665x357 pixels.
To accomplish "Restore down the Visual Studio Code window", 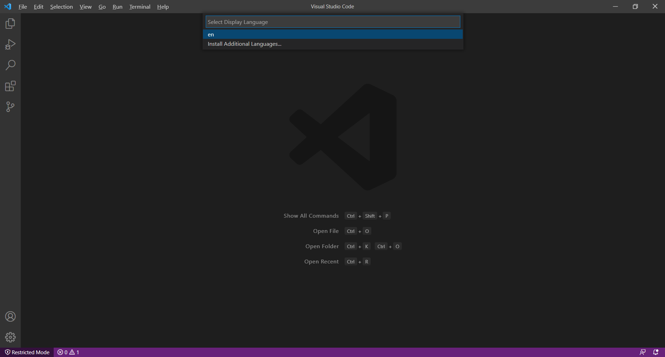I will point(635,7).
